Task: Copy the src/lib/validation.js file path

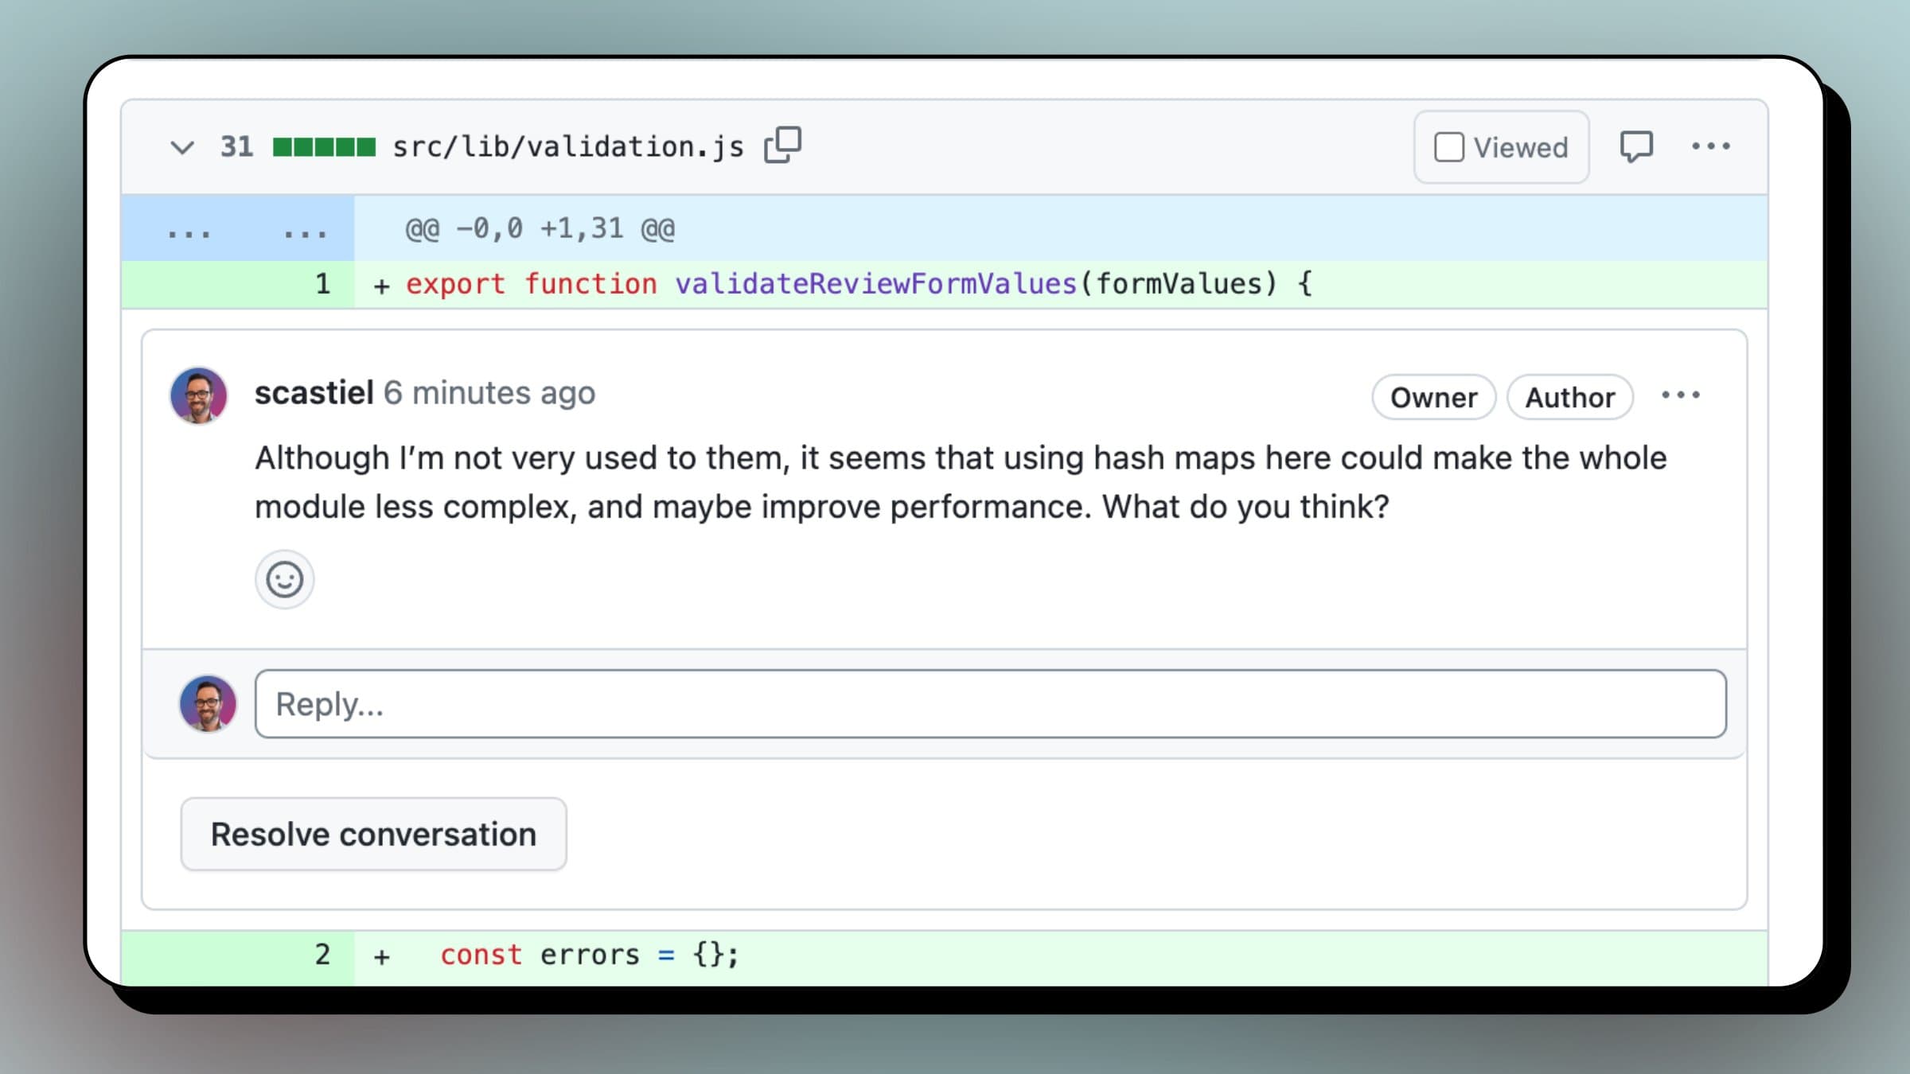Action: point(782,145)
